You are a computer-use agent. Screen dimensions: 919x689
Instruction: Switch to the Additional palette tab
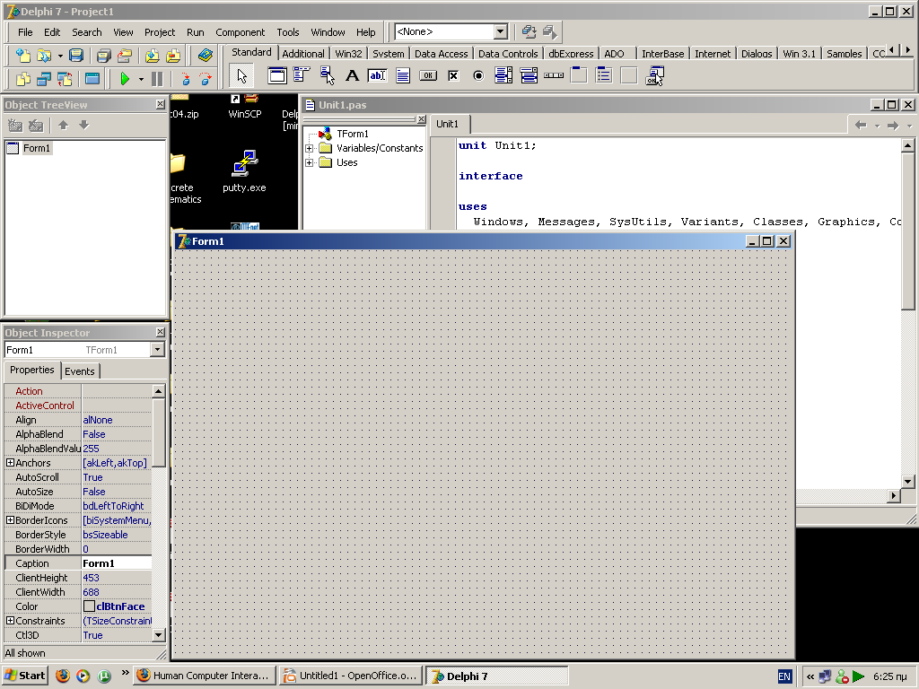[x=303, y=53]
